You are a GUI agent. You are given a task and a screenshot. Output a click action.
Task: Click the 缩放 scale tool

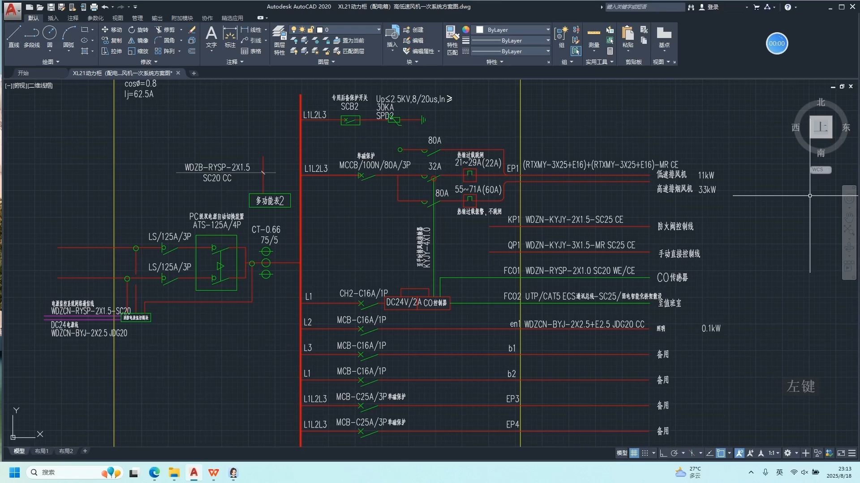click(x=138, y=51)
